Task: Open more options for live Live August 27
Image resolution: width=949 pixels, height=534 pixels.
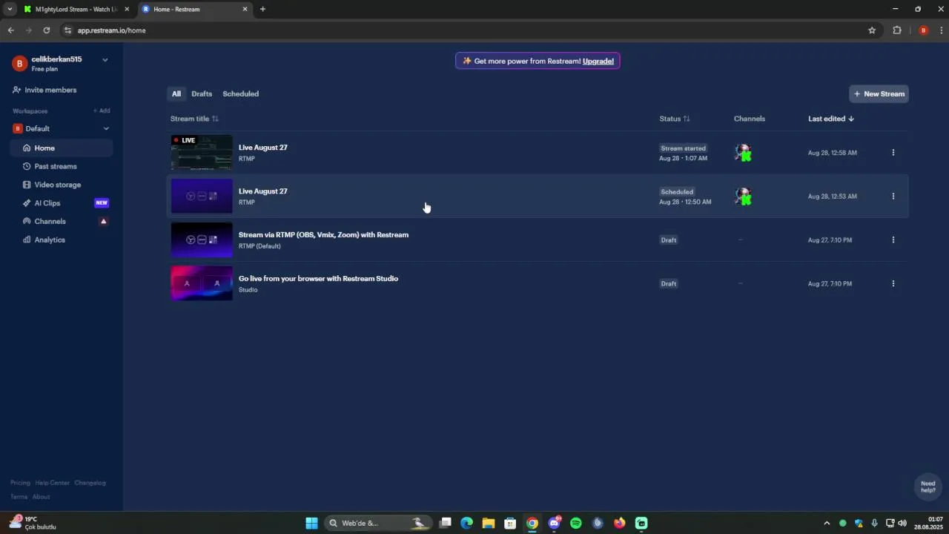Action: (893, 153)
